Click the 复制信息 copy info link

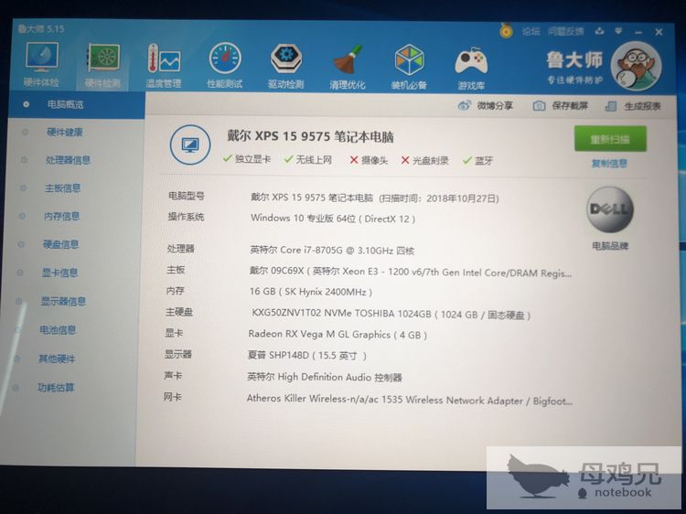tap(609, 165)
